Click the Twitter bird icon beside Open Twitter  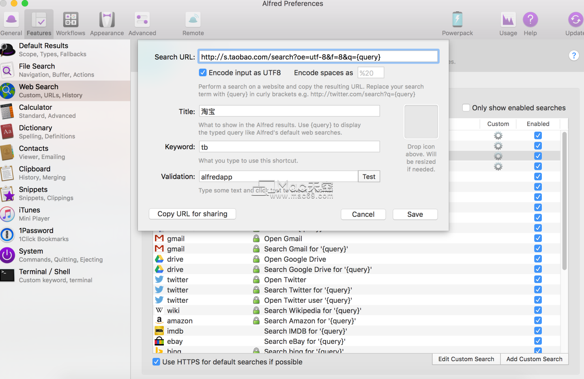[159, 279]
